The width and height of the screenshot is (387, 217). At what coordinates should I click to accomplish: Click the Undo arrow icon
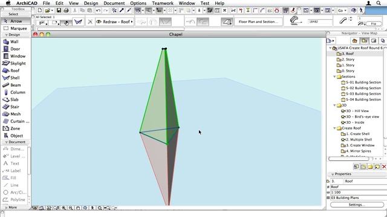click(98, 10)
